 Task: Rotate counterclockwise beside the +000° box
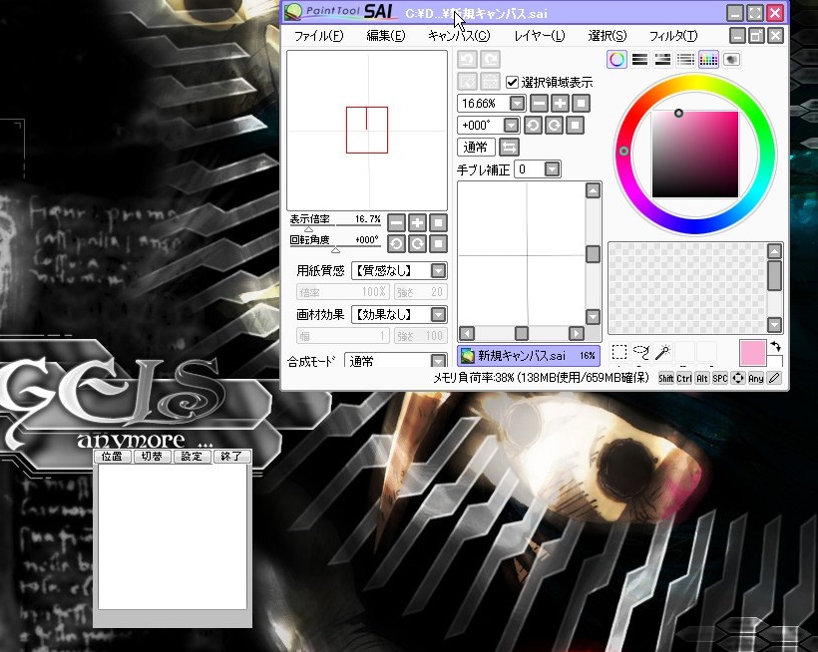(x=533, y=125)
